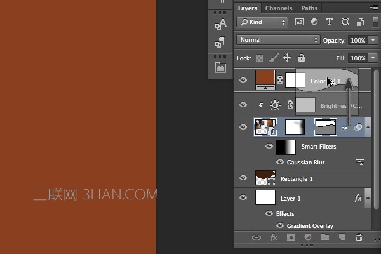The width and height of the screenshot is (381, 254).
Task: Select the smart object's vector mask thumbnail
Action: click(x=326, y=127)
